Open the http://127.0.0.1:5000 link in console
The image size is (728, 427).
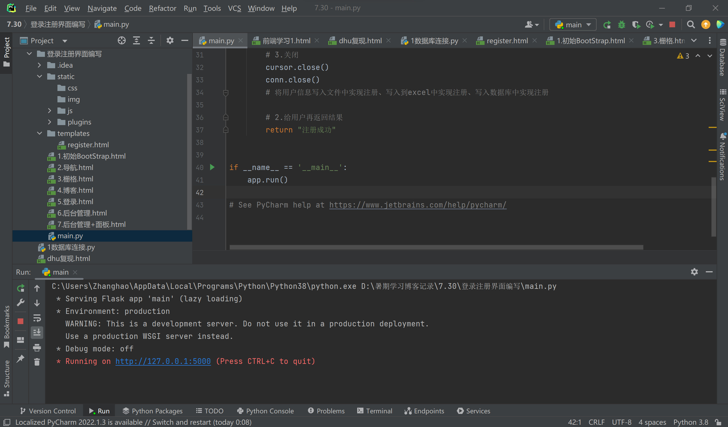pyautogui.click(x=163, y=361)
